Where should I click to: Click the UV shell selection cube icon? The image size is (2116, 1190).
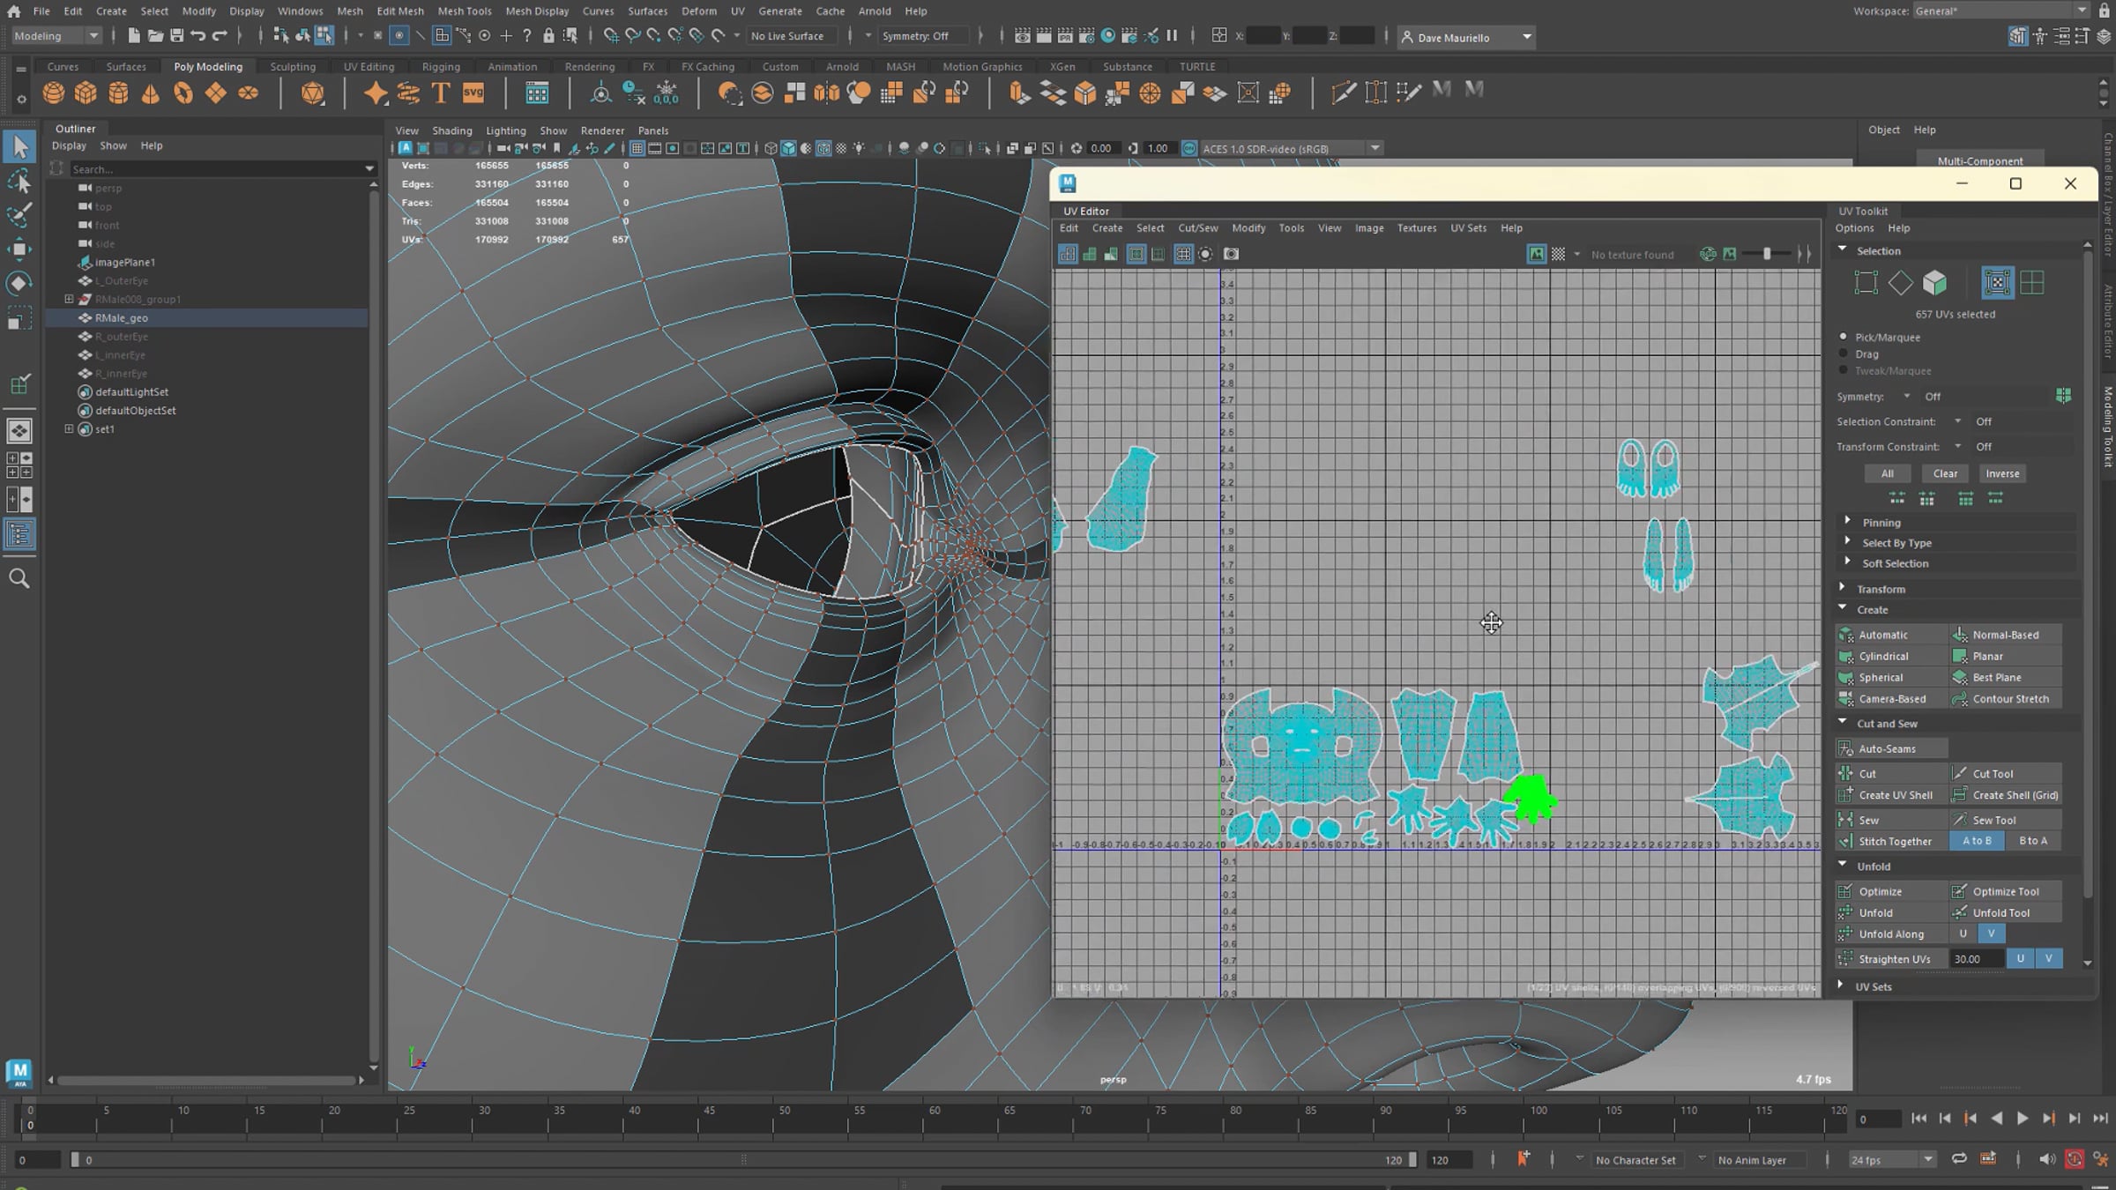(1935, 283)
